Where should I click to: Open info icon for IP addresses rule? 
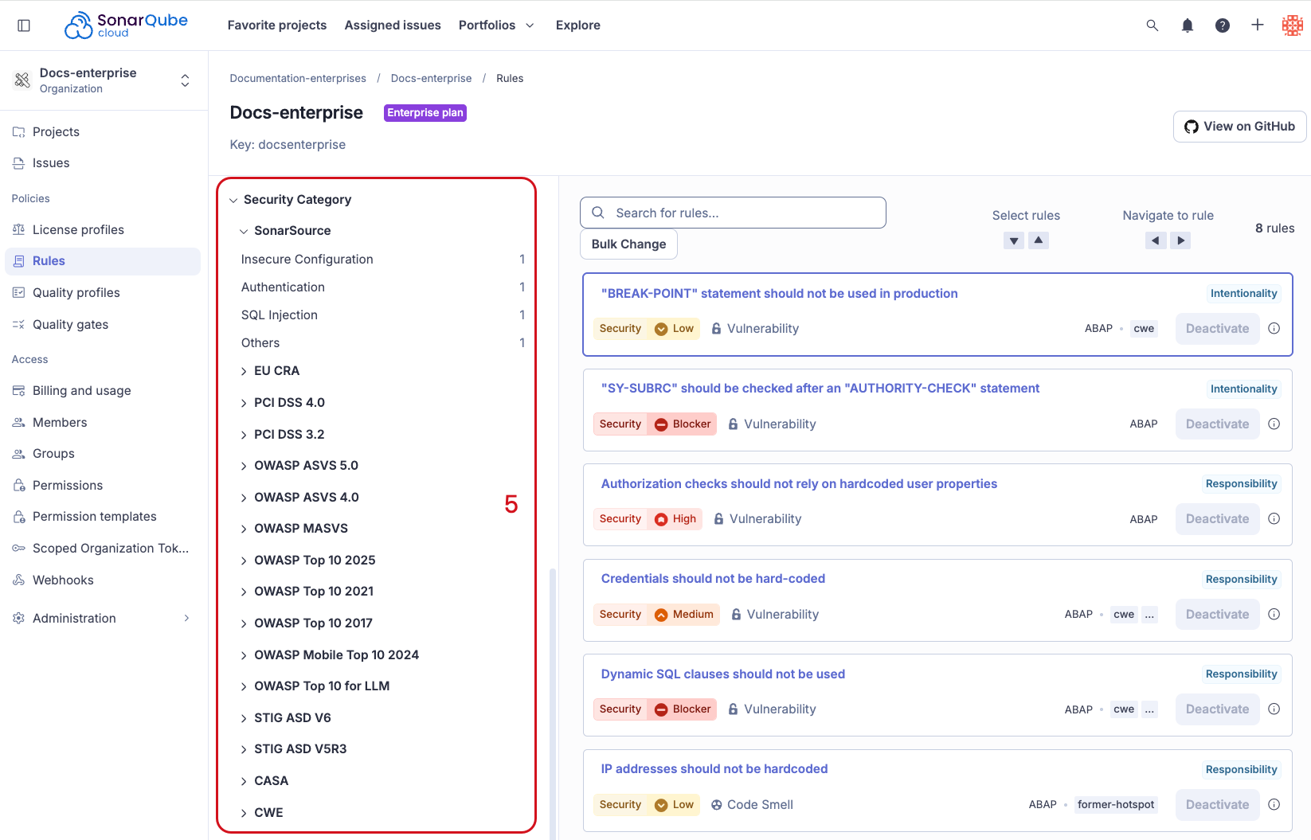1274,805
